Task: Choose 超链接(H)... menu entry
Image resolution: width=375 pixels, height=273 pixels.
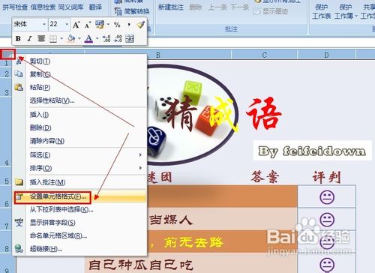Action: [x=79, y=249]
